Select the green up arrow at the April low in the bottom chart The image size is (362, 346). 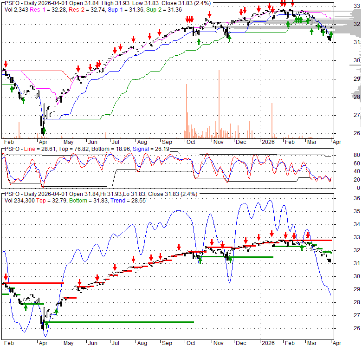(x=46, y=324)
